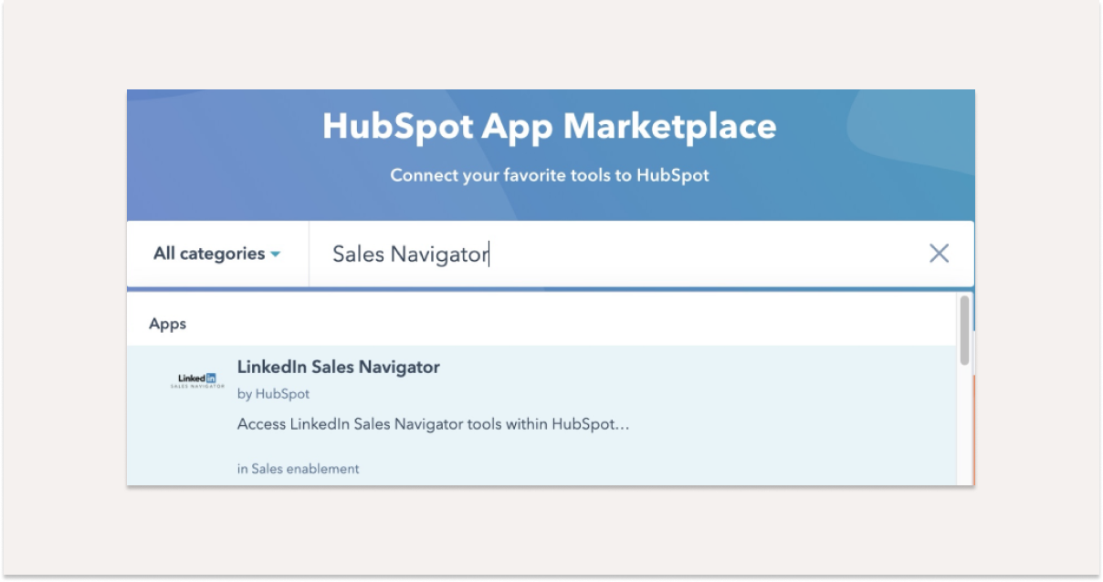Click 'Connect your favorite tools to HubSpot' subtitle
1103x582 pixels.
550,175
